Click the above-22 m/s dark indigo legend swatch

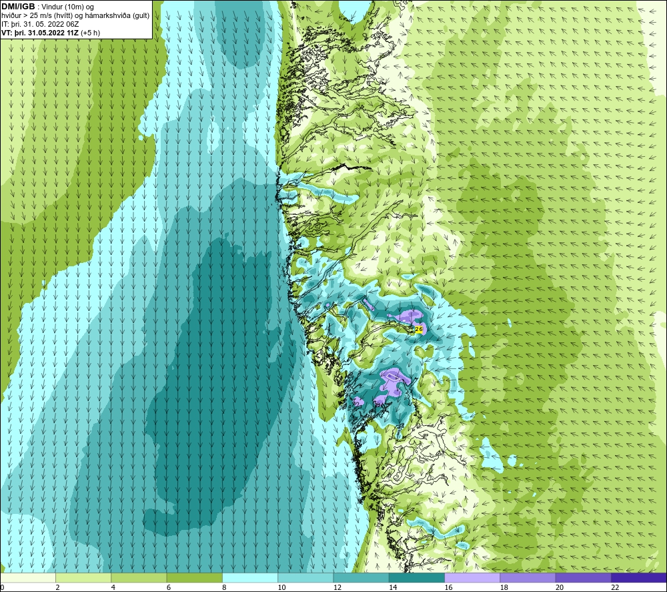pos(639,577)
